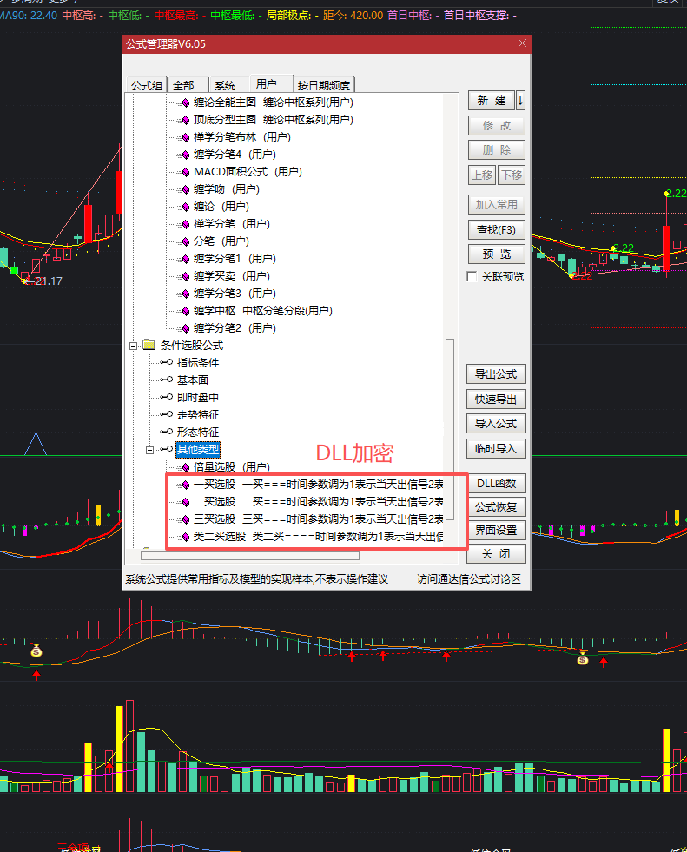This screenshot has height=852, width=687.
Task: Collapse the 条件选股公式 tree node
Action: click(134, 346)
